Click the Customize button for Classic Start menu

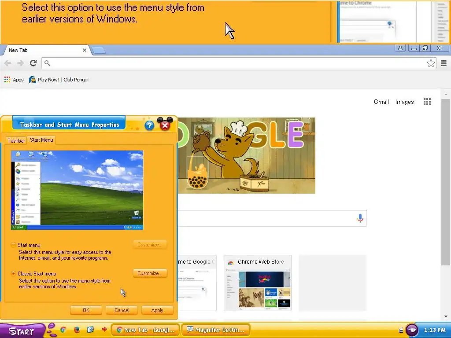150,273
